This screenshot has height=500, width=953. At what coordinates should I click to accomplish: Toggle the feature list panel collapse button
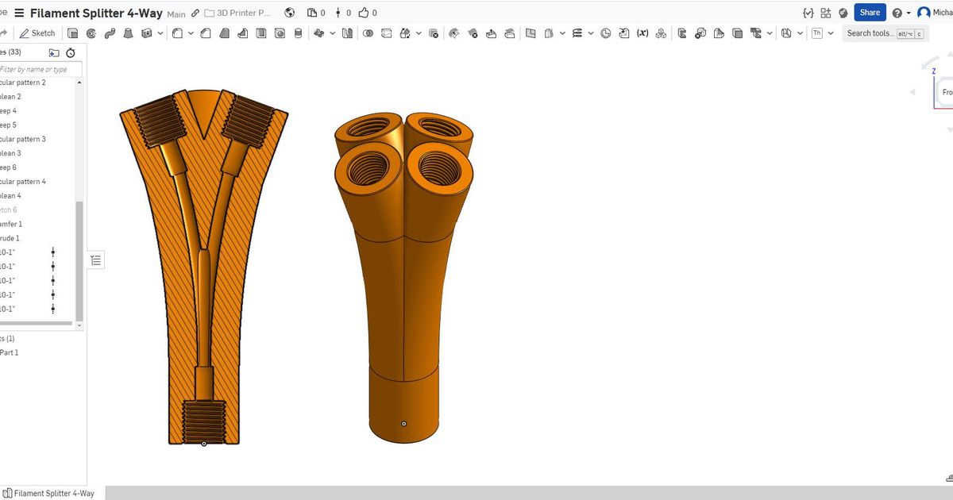[x=96, y=260]
